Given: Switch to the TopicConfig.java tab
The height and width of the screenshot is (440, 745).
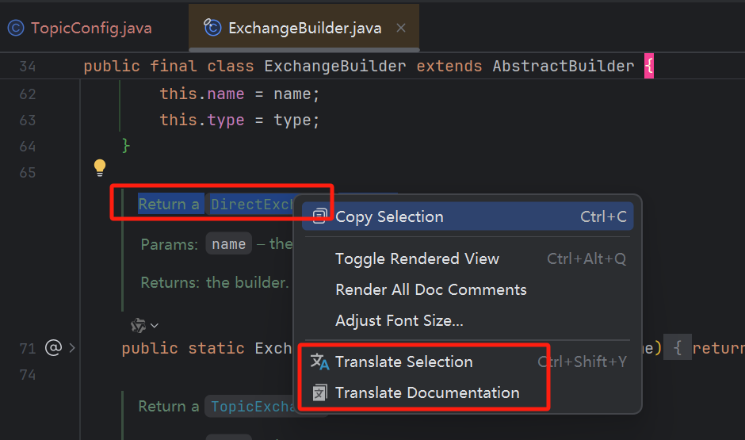Looking at the screenshot, I should click(x=90, y=29).
